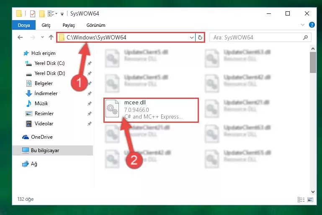The image size is (322, 215).
Task: Switch to Details view layout
Action: point(301,199)
